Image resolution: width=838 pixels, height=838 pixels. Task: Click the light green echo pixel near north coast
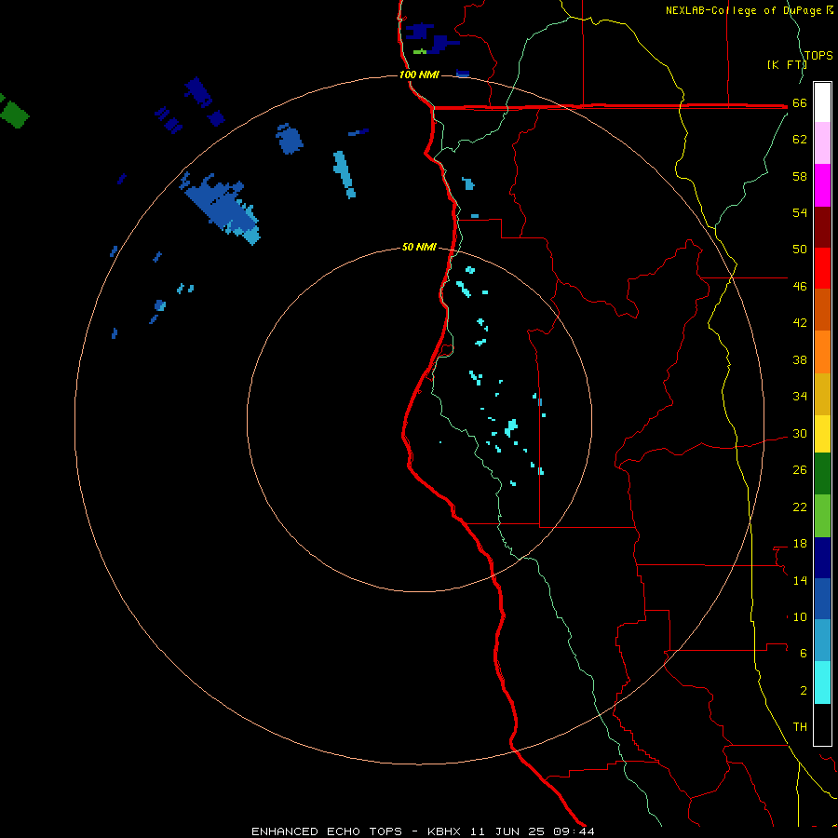pyautogui.click(x=420, y=52)
